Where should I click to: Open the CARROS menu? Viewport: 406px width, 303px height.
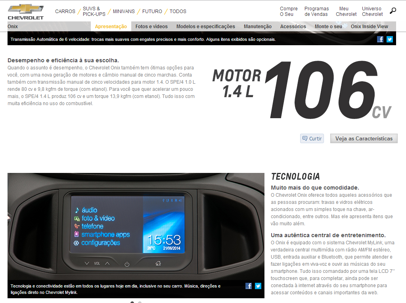(65, 12)
